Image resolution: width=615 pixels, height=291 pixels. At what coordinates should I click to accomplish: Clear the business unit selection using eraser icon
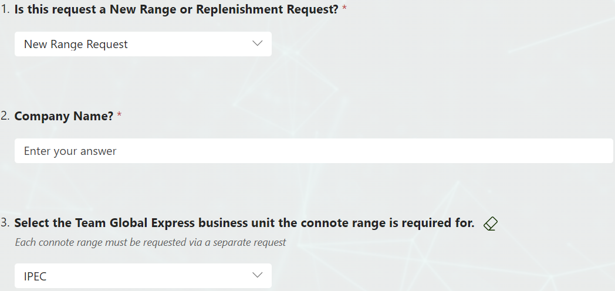491,224
